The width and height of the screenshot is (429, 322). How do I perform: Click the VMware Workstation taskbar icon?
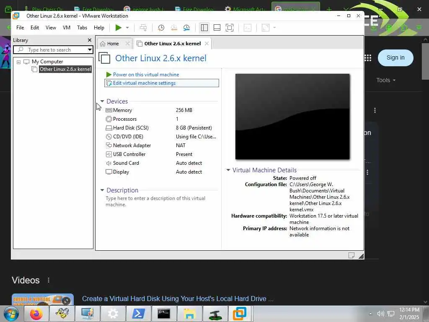pos(240,314)
